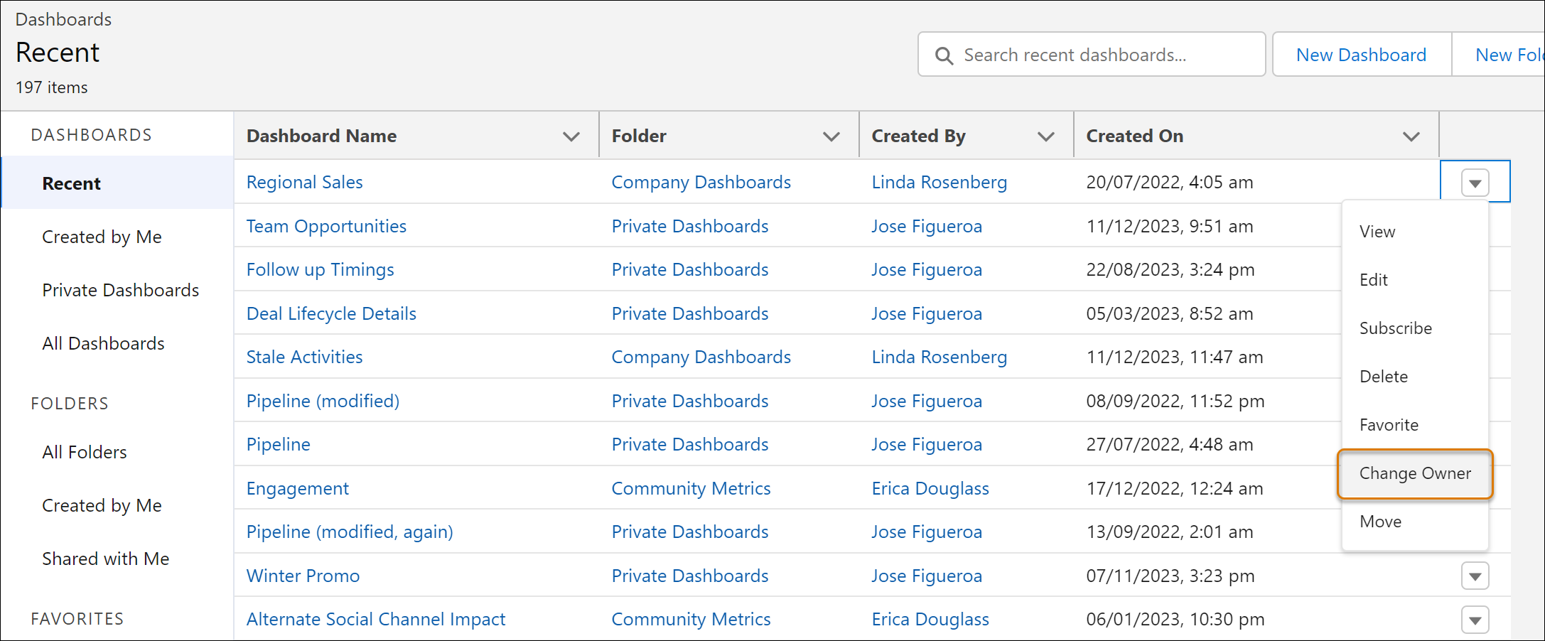1545x641 pixels.
Task: Expand the Folder column chevron
Action: [831, 136]
